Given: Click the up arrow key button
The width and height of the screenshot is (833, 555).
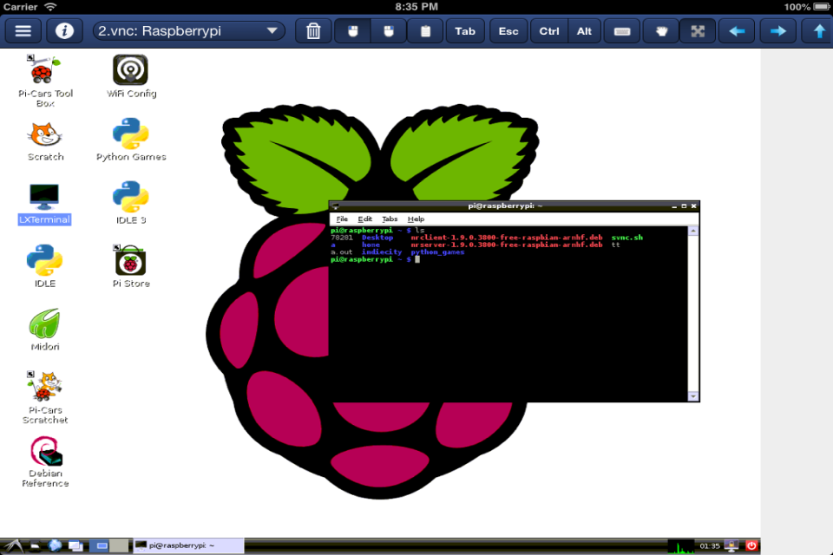Looking at the screenshot, I should coord(818,31).
